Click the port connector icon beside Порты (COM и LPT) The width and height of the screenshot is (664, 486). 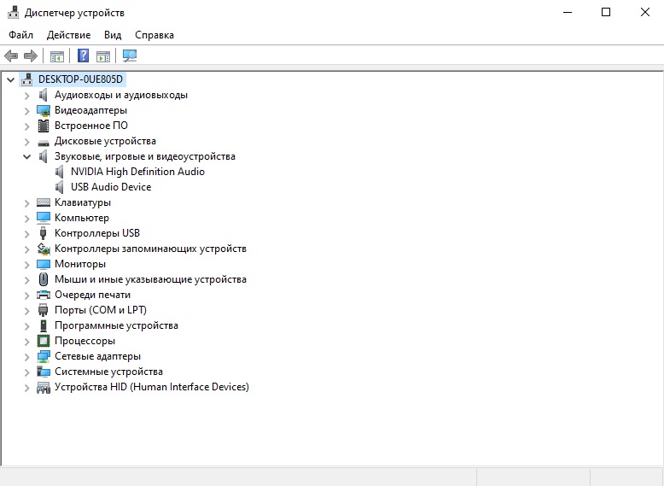(43, 310)
